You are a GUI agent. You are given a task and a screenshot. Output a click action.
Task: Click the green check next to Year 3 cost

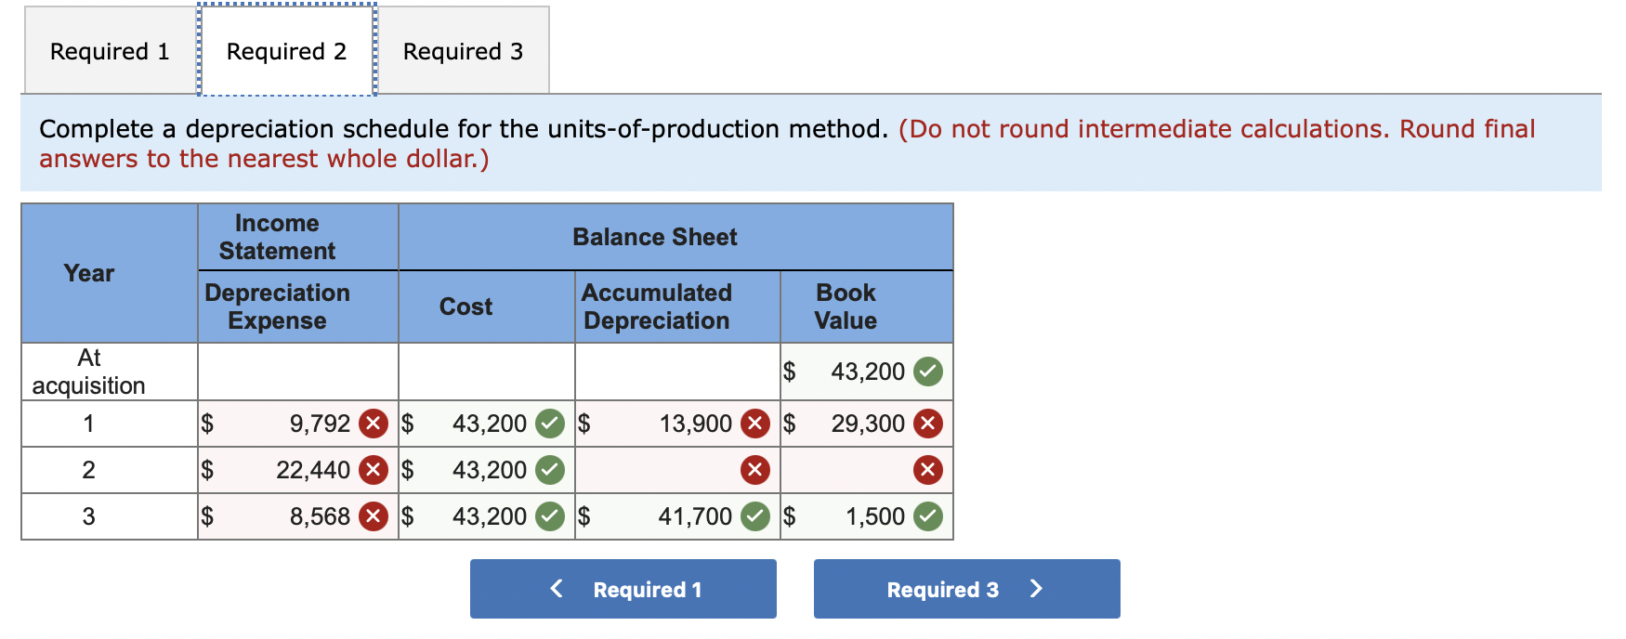click(x=549, y=516)
